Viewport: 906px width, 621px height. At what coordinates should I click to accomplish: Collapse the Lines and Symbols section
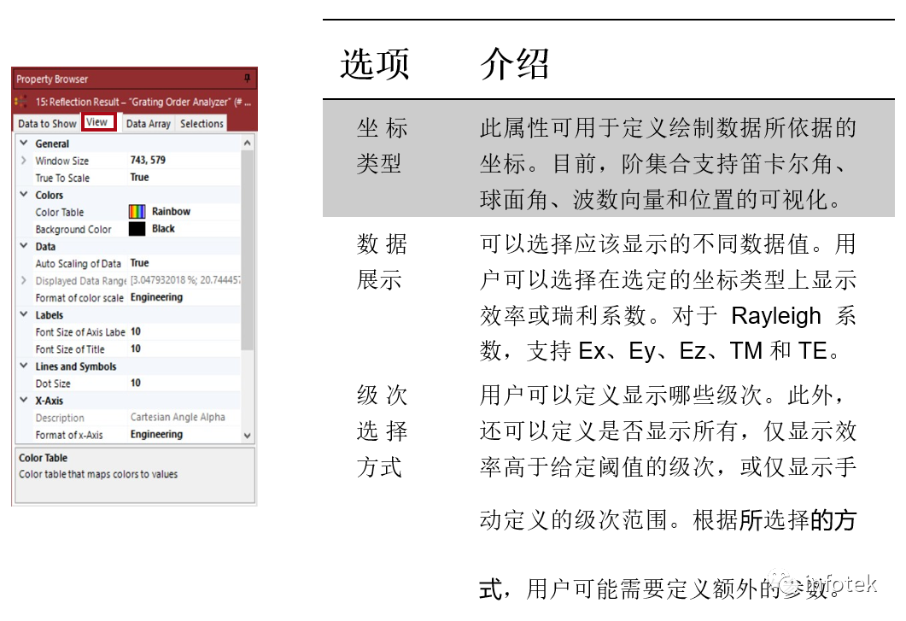[24, 366]
